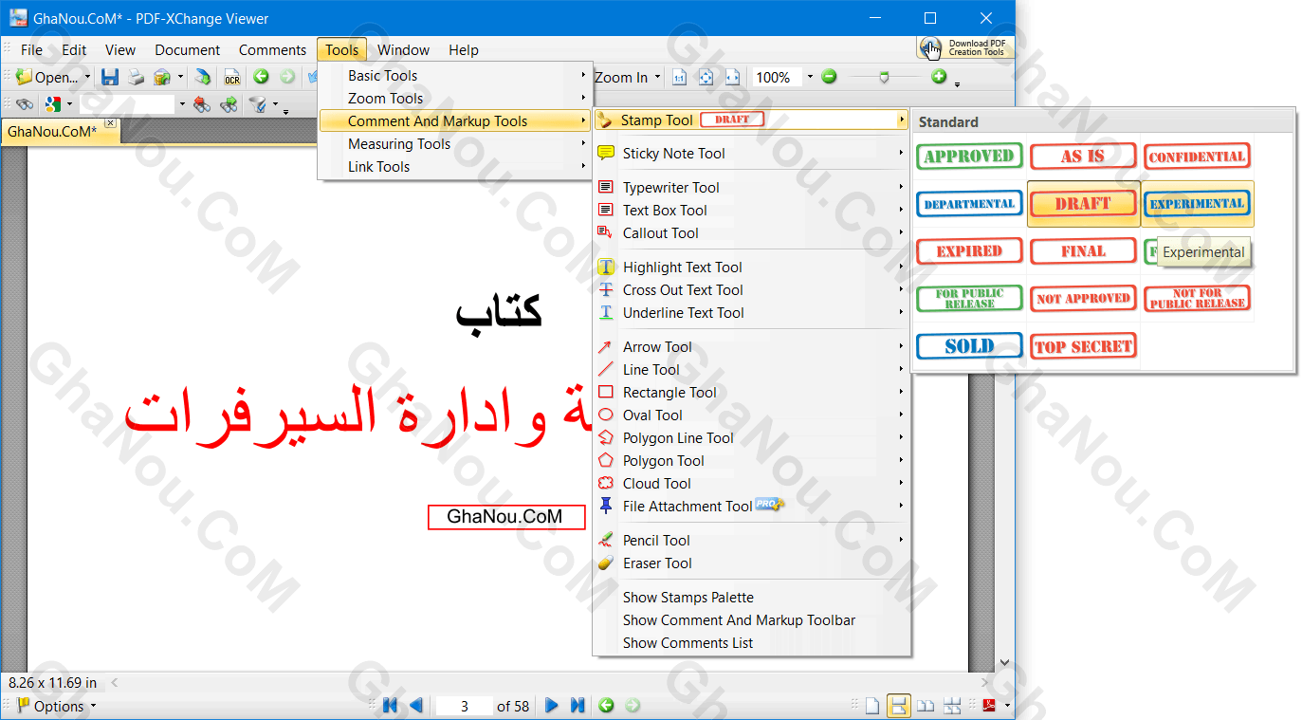This screenshot has width=1302, height=720.
Task: Choose Measuring Tools submenu
Action: [456, 144]
